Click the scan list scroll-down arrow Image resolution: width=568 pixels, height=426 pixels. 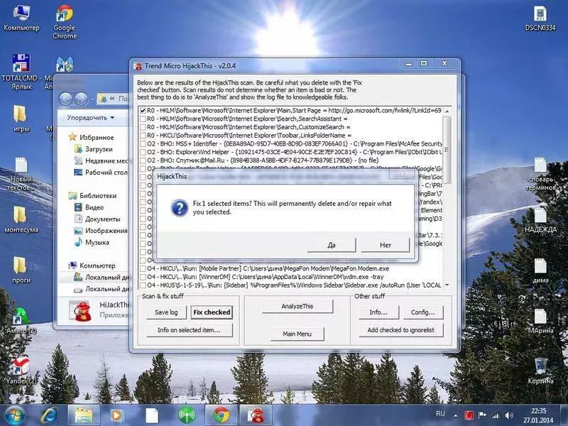click(x=447, y=285)
